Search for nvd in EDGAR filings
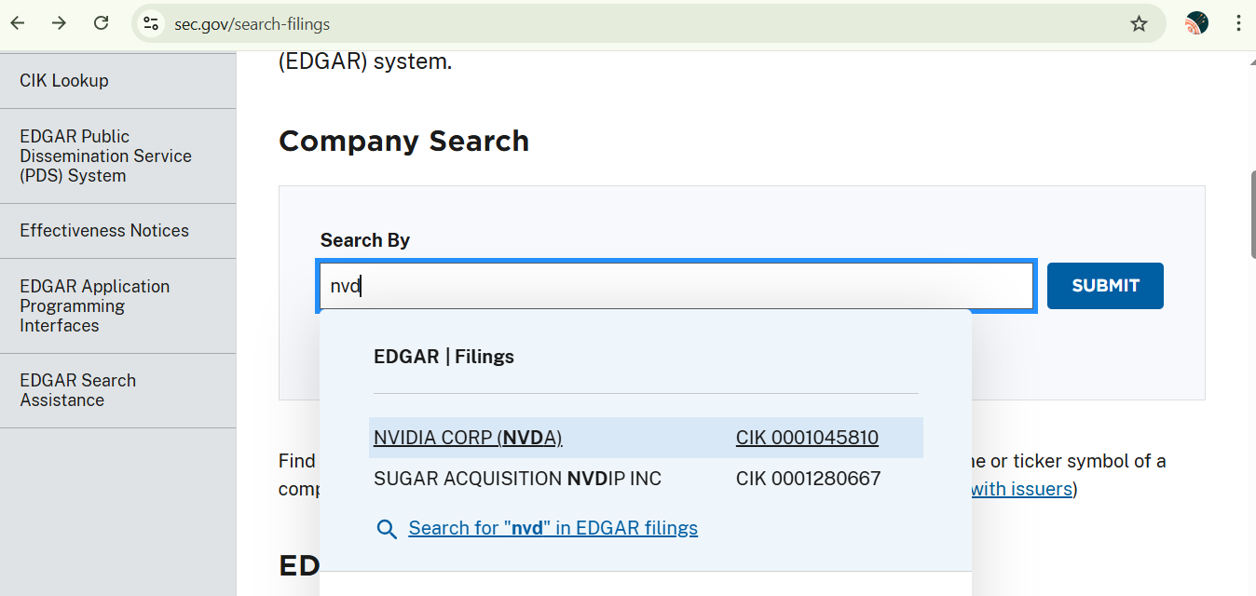1256x596 pixels. click(553, 527)
